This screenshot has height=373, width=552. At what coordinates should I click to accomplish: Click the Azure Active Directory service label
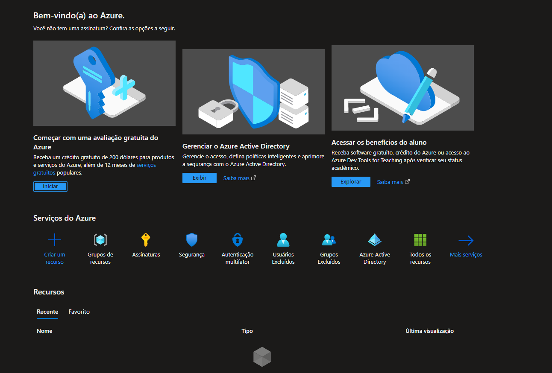click(x=375, y=258)
